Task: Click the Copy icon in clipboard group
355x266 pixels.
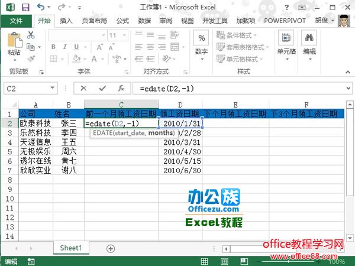Action: (31, 47)
